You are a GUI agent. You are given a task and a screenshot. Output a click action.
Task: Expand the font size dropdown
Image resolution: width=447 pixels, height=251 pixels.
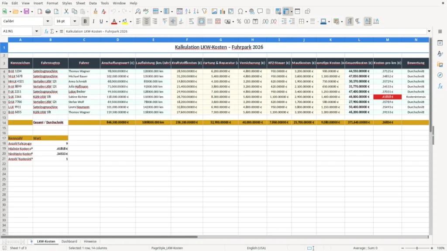pyautogui.click(x=75, y=21)
